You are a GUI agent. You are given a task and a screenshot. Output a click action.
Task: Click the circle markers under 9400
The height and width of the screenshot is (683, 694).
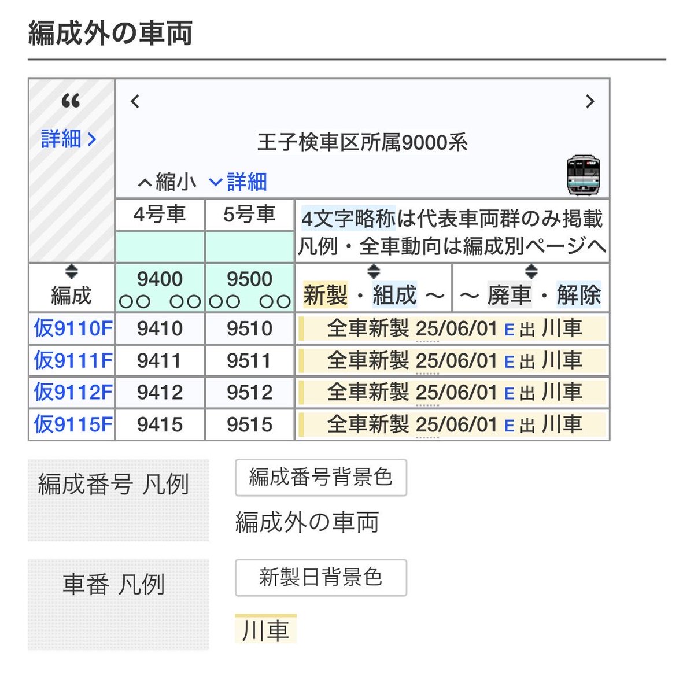160,301
